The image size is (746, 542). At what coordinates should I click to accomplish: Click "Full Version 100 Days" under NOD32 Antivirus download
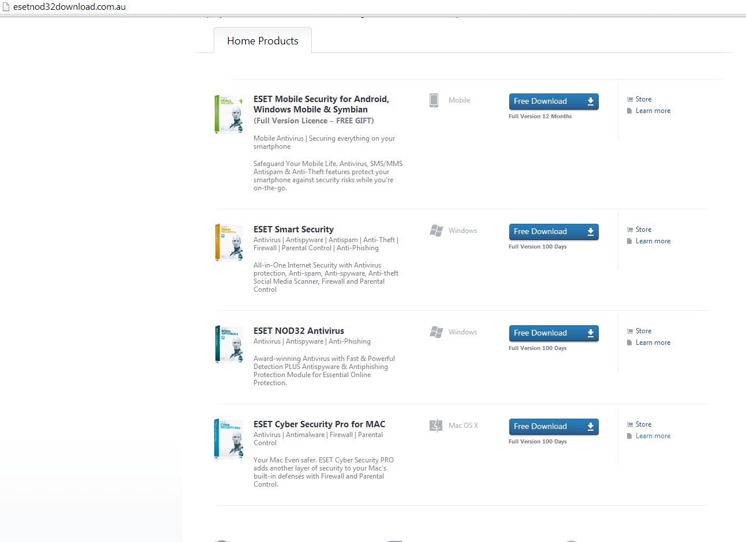tap(538, 348)
